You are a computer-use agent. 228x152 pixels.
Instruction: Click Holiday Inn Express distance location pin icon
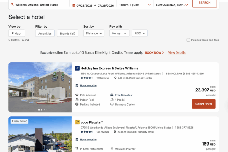[x=115, y=78]
